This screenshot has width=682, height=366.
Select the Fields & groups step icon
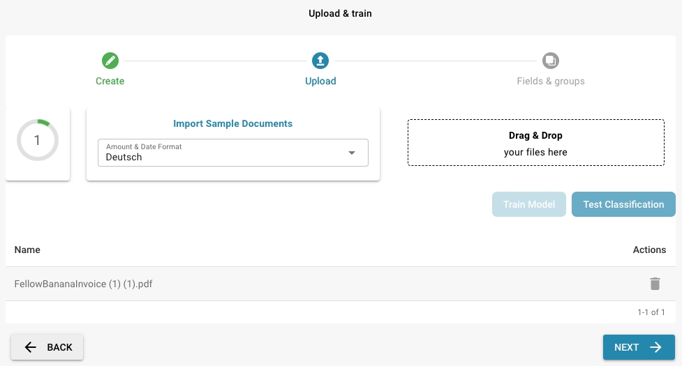pyautogui.click(x=550, y=61)
